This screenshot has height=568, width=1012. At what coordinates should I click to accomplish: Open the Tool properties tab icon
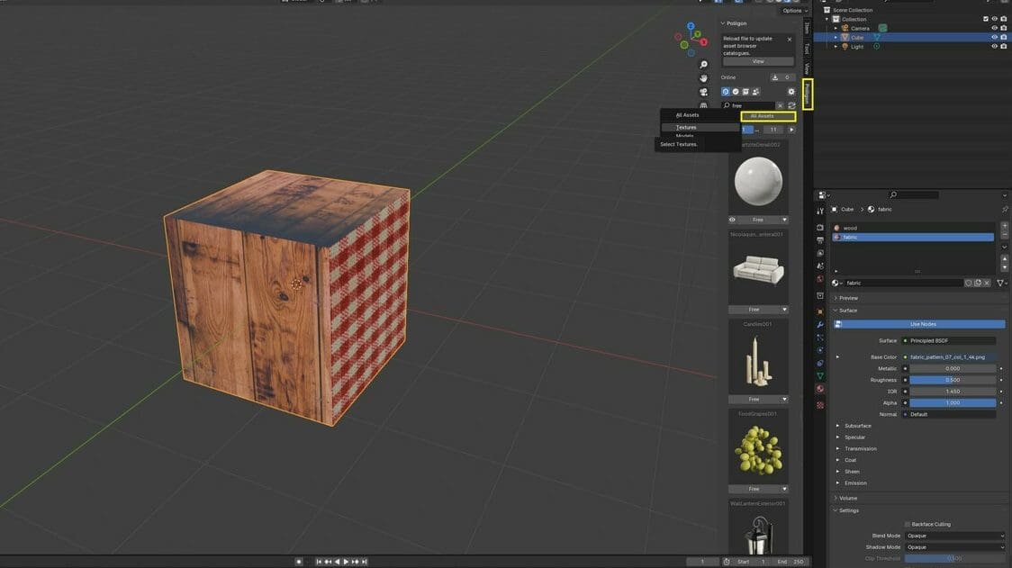coord(820,211)
